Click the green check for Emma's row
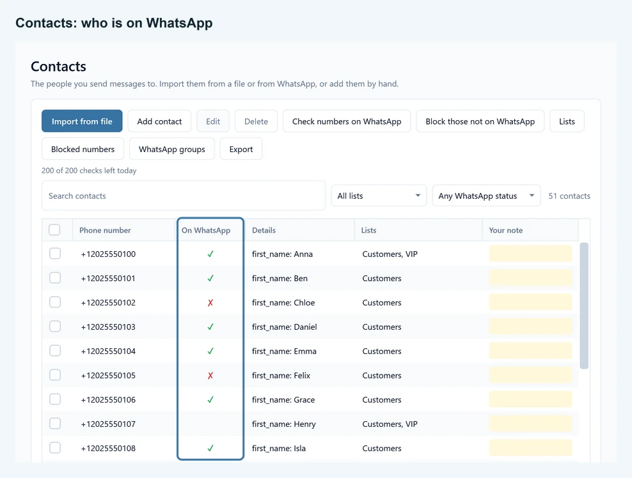632x478 pixels. click(x=210, y=351)
